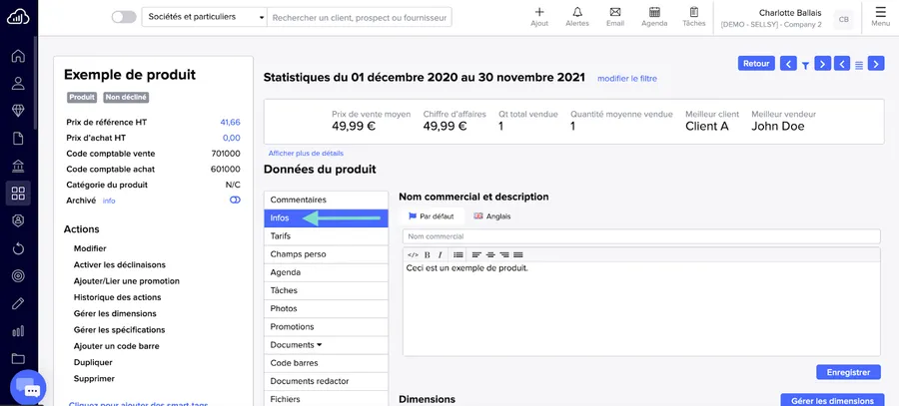Open the chat support bubble
This screenshot has height=406, width=899.
coord(29,390)
